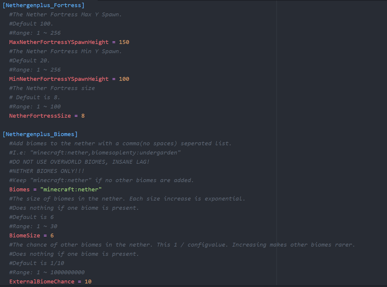Click the "#The Nether Fortress size" comment
This screenshot has width=387, height=287.
pos(52,88)
